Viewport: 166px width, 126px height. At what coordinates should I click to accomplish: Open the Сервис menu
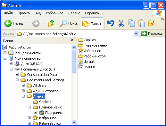tap(74, 13)
